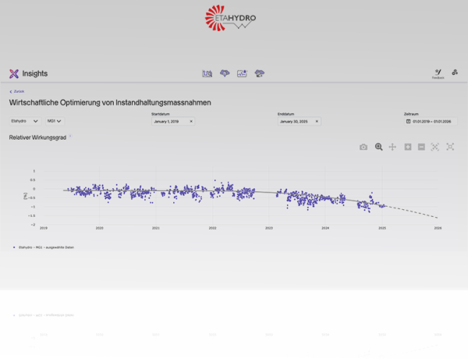Open the MG1 machine dropdown
The image size is (468, 359).
point(55,121)
